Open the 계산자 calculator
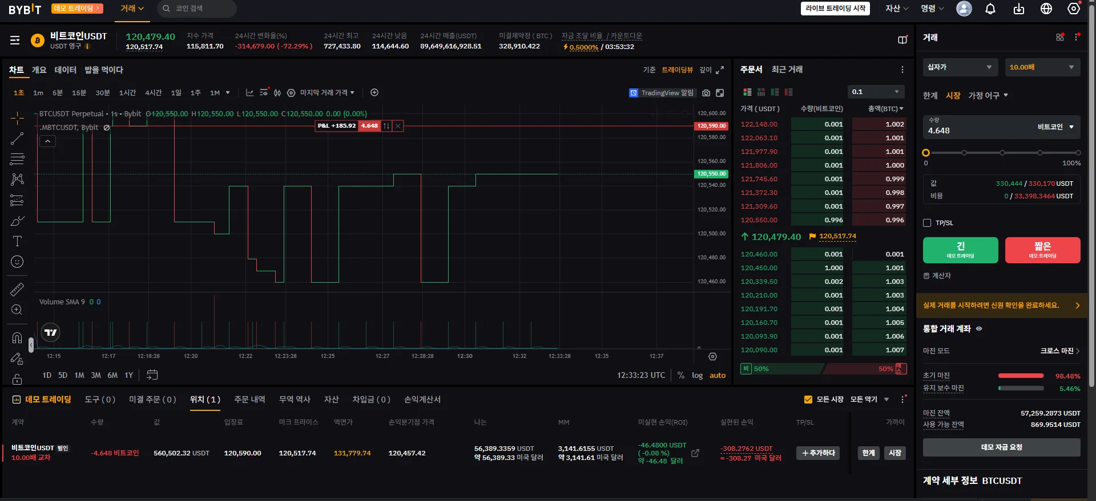1096x501 pixels. click(x=937, y=276)
